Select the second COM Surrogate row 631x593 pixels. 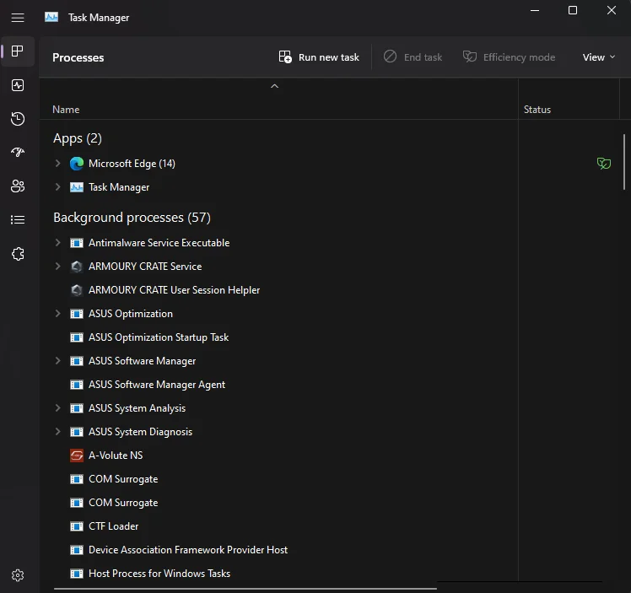coord(278,503)
